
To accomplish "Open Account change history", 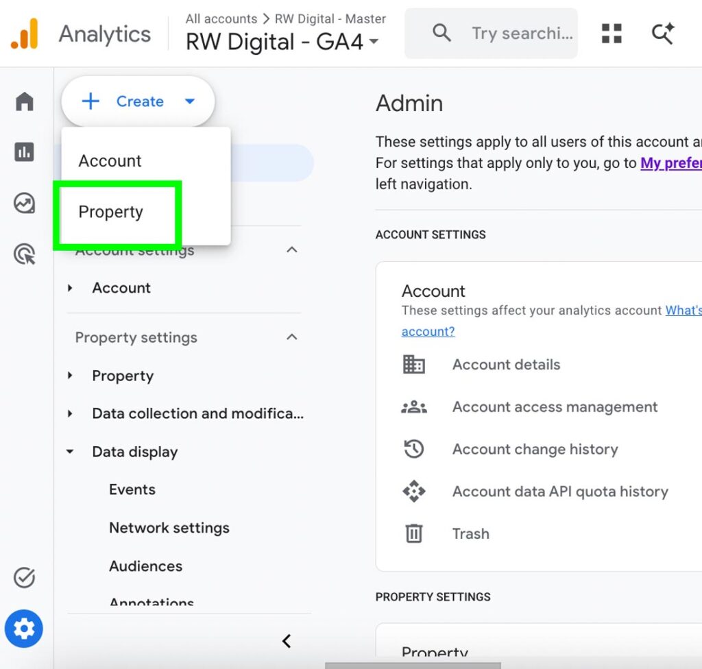I will pos(535,449).
